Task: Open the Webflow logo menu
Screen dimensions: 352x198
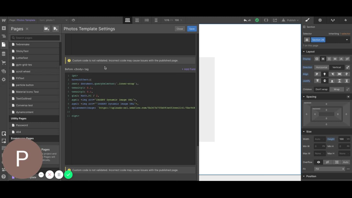Action: [4, 20]
